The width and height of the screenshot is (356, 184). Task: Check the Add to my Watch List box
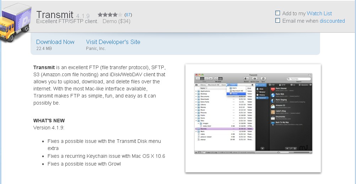(x=277, y=13)
